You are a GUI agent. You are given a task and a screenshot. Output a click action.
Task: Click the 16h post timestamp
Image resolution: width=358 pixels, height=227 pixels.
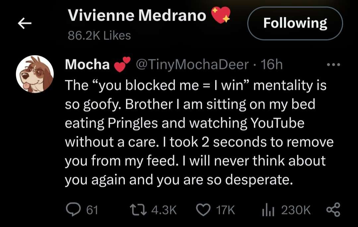point(272,65)
